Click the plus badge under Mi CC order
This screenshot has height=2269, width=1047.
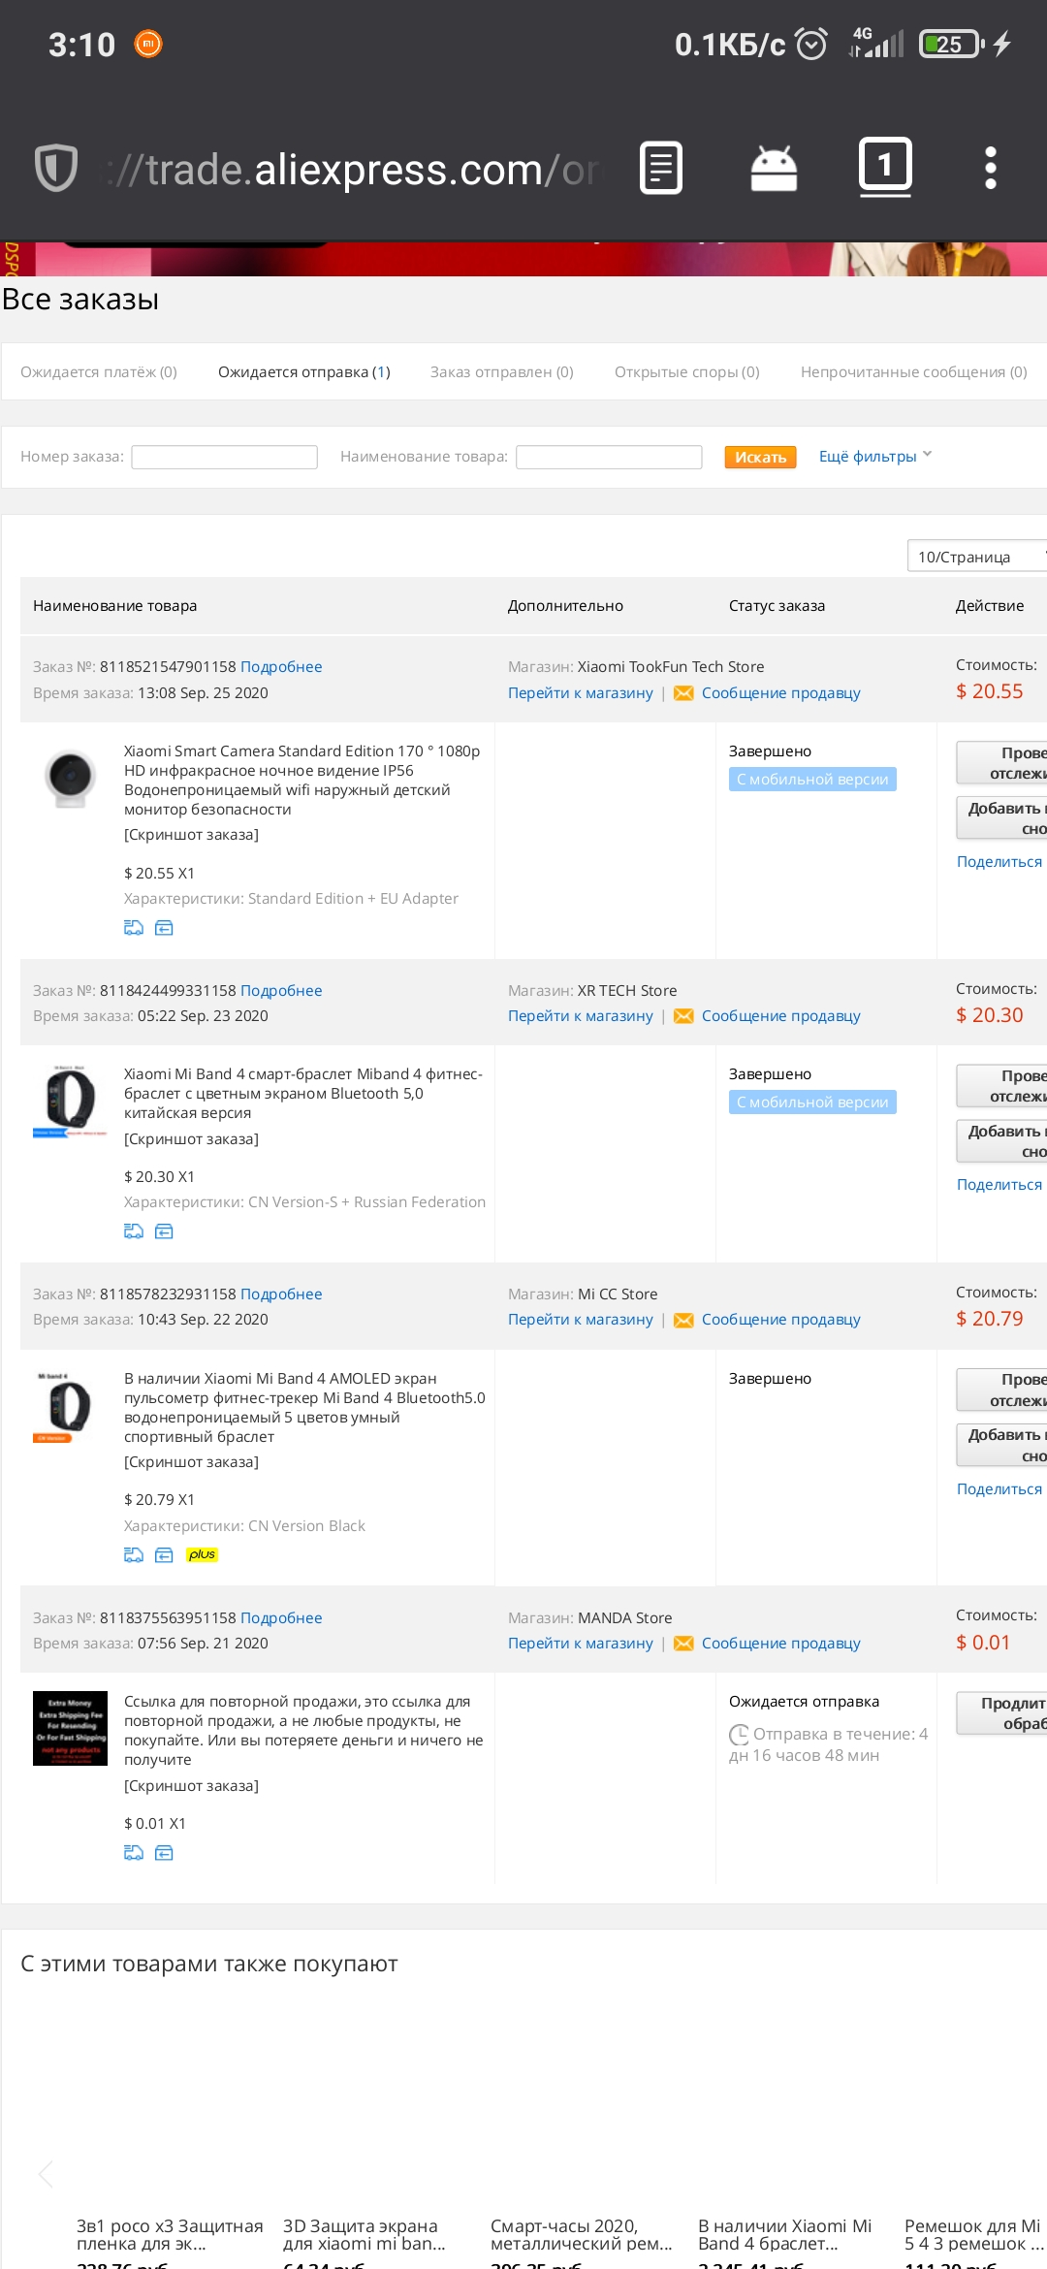(x=203, y=1554)
